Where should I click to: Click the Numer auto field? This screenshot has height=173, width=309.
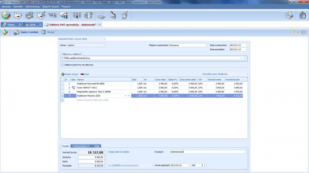coord(87,45)
